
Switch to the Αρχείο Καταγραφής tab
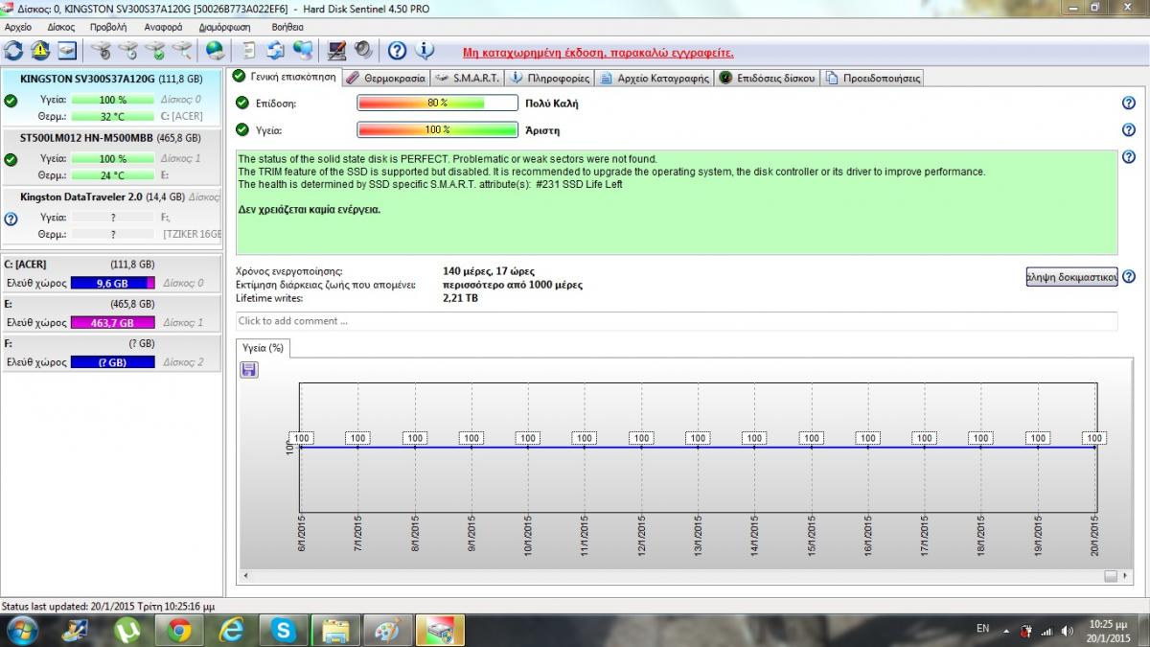(654, 78)
